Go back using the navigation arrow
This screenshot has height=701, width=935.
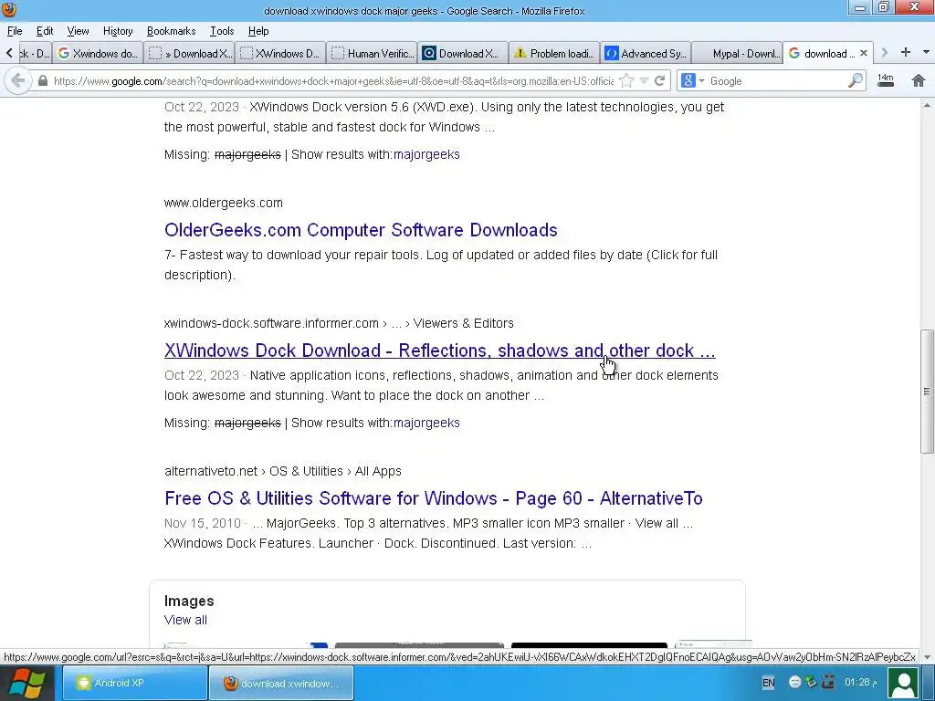18,80
